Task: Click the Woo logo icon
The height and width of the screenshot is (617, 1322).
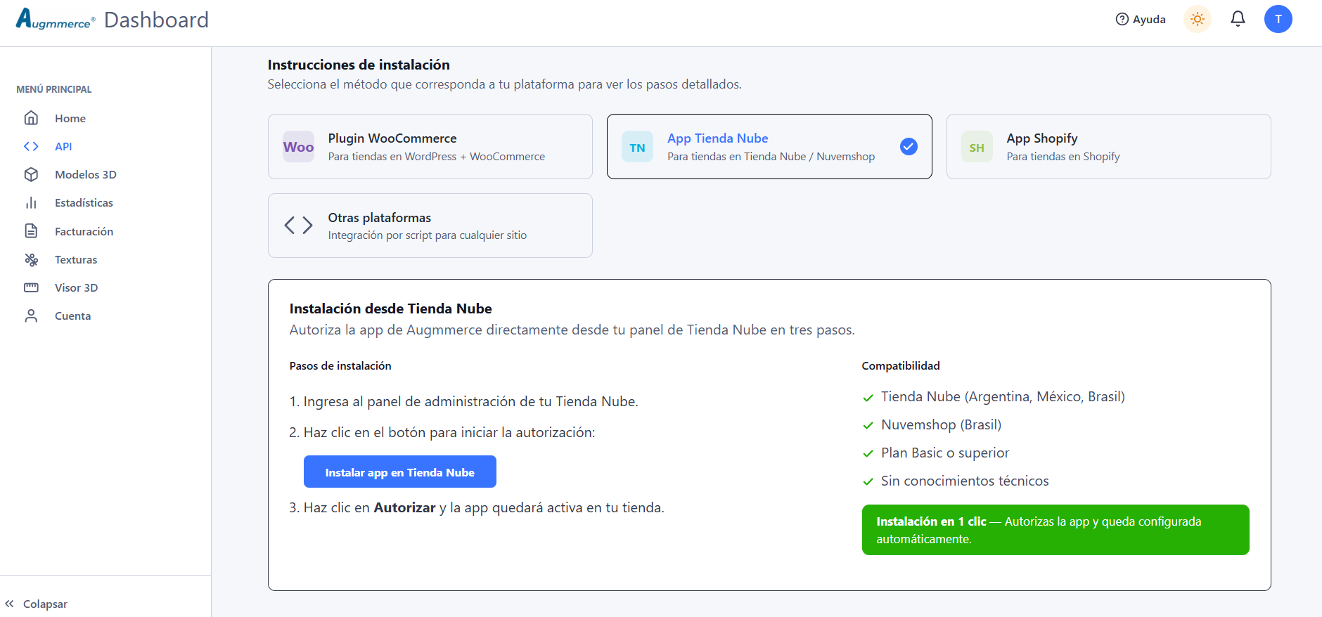Action: tap(298, 147)
